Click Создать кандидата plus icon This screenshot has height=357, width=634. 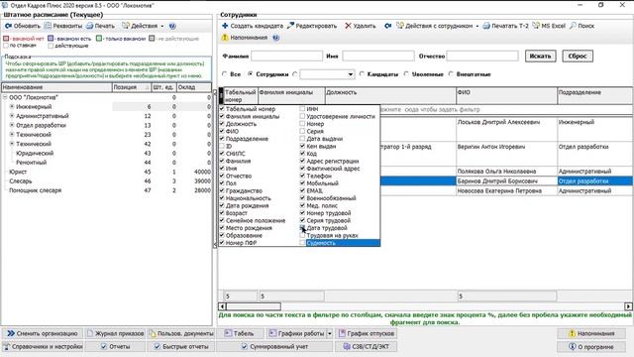click(x=225, y=26)
